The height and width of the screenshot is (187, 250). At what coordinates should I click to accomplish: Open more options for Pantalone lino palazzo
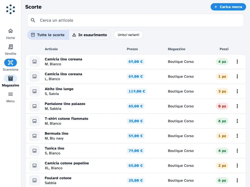237,106
